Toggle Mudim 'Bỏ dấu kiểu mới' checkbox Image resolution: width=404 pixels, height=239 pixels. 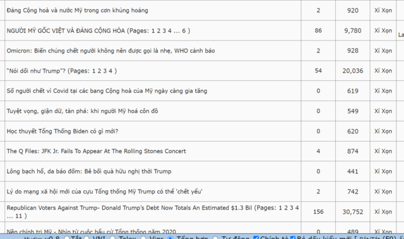pyautogui.click(x=293, y=238)
